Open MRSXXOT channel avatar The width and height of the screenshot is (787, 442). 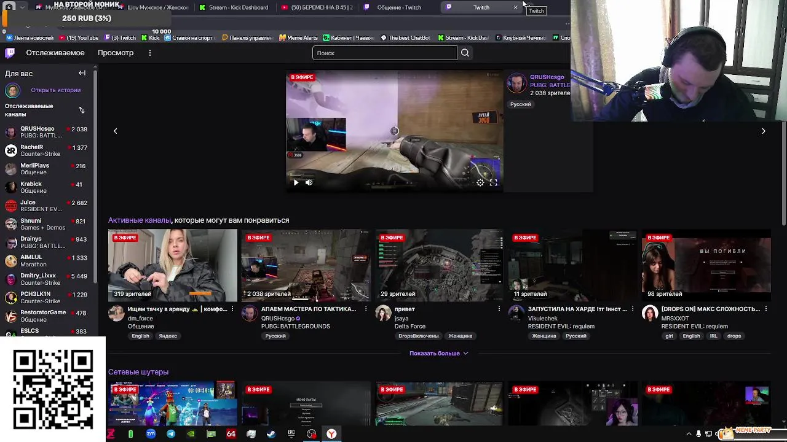650,314
